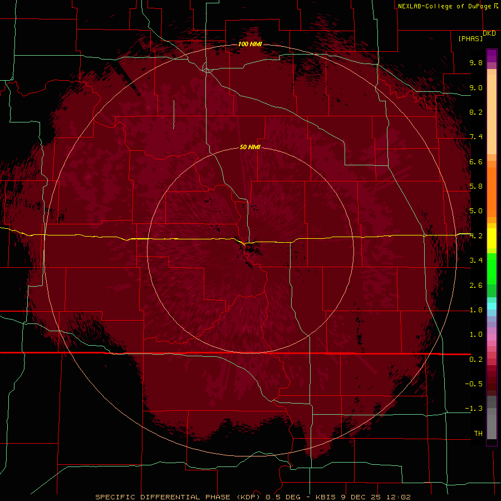Screen dimensions: 501x501
Task: Click the [PHAS] units label above color bar
Action: pos(470,39)
